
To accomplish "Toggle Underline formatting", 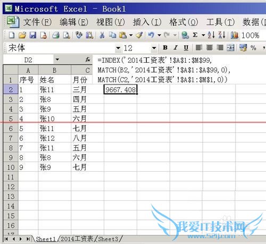I will click(x=186, y=48).
